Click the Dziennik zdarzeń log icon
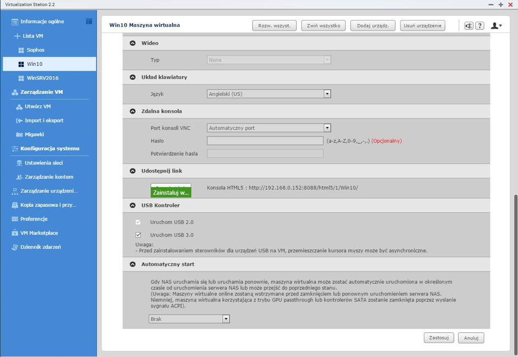518x357 pixels. tap(15, 247)
